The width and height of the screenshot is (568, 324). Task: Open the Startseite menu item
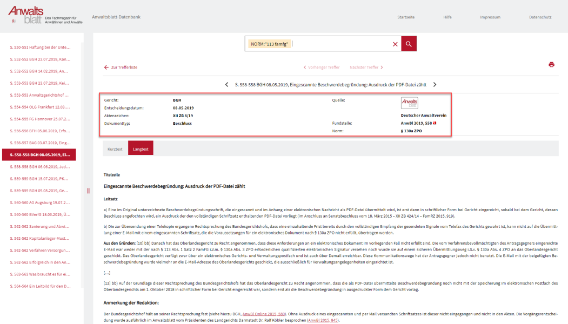406,17
